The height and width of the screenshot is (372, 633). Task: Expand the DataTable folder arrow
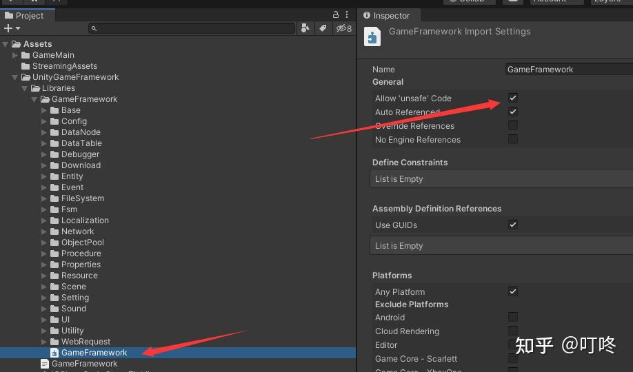click(x=44, y=143)
